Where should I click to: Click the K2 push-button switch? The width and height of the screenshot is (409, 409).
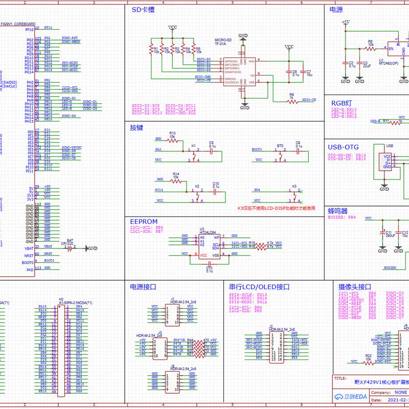[x=197, y=196]
